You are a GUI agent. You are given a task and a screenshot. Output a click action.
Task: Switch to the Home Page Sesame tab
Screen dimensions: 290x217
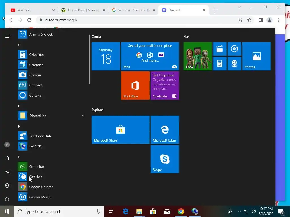pyautogui.click(x=84, y=10)
